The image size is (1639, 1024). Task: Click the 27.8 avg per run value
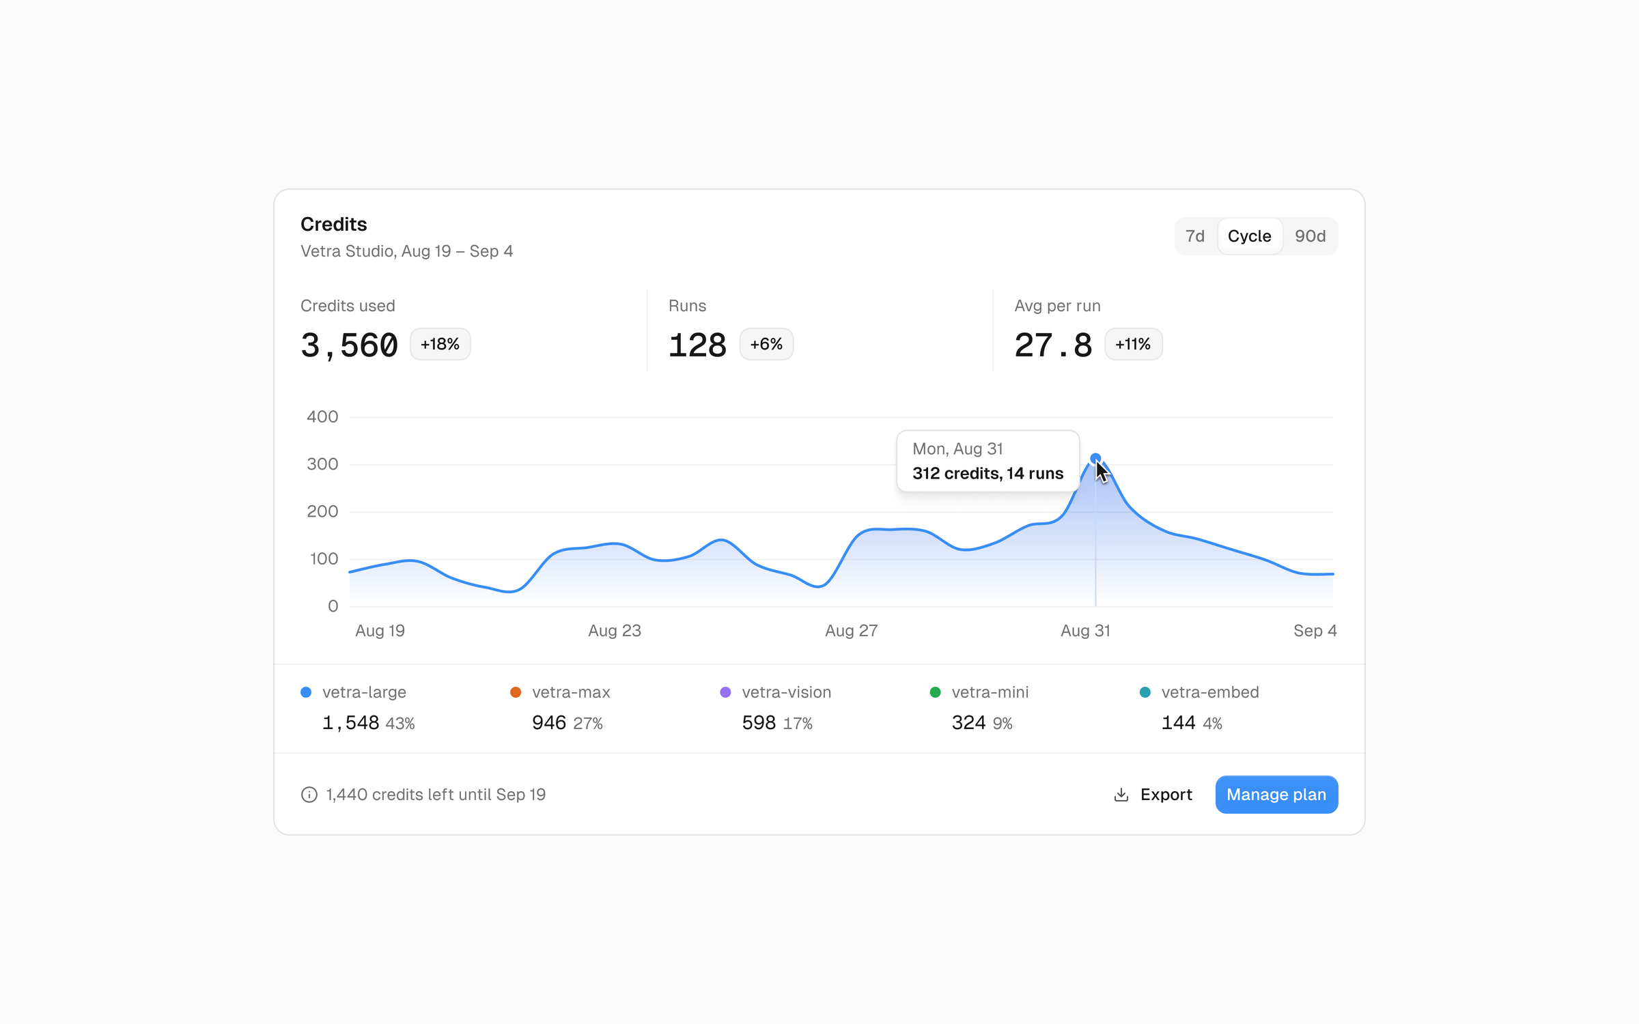click(x=1053, y=345)
